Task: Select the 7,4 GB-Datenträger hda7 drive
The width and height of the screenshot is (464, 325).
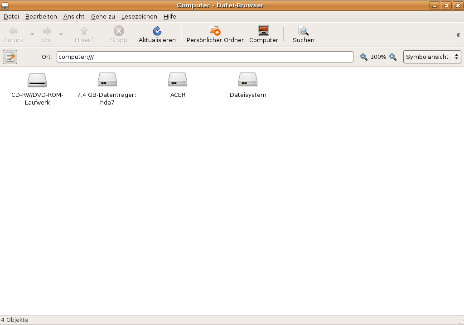Action: pos(107,81)
